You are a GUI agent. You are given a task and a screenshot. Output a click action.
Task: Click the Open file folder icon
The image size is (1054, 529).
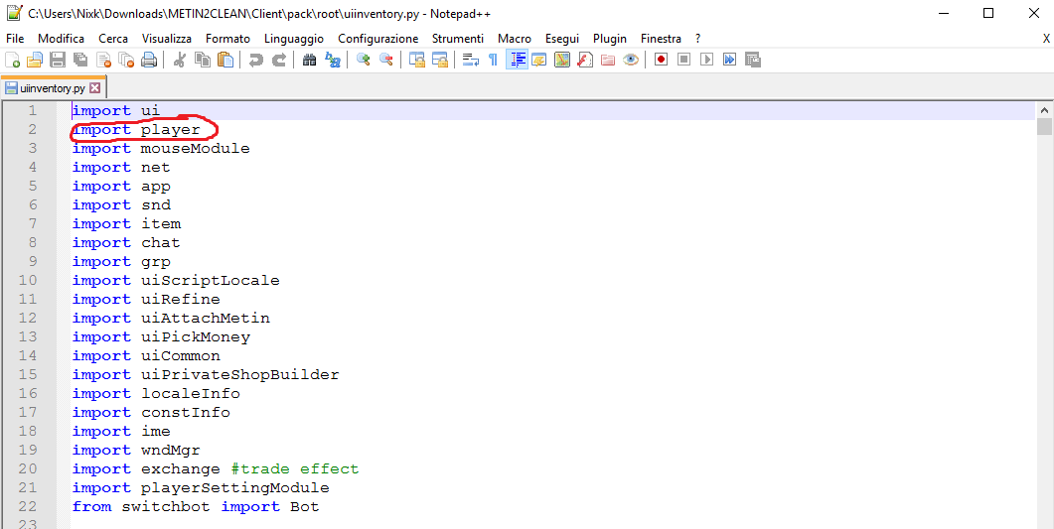pos(35,60)
